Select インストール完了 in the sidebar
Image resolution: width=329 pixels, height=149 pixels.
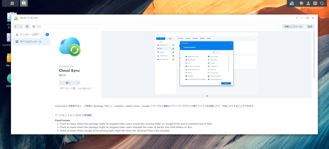pos(29,35)
